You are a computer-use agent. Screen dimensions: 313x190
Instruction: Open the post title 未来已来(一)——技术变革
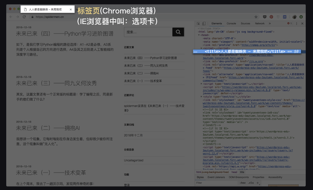51,173
